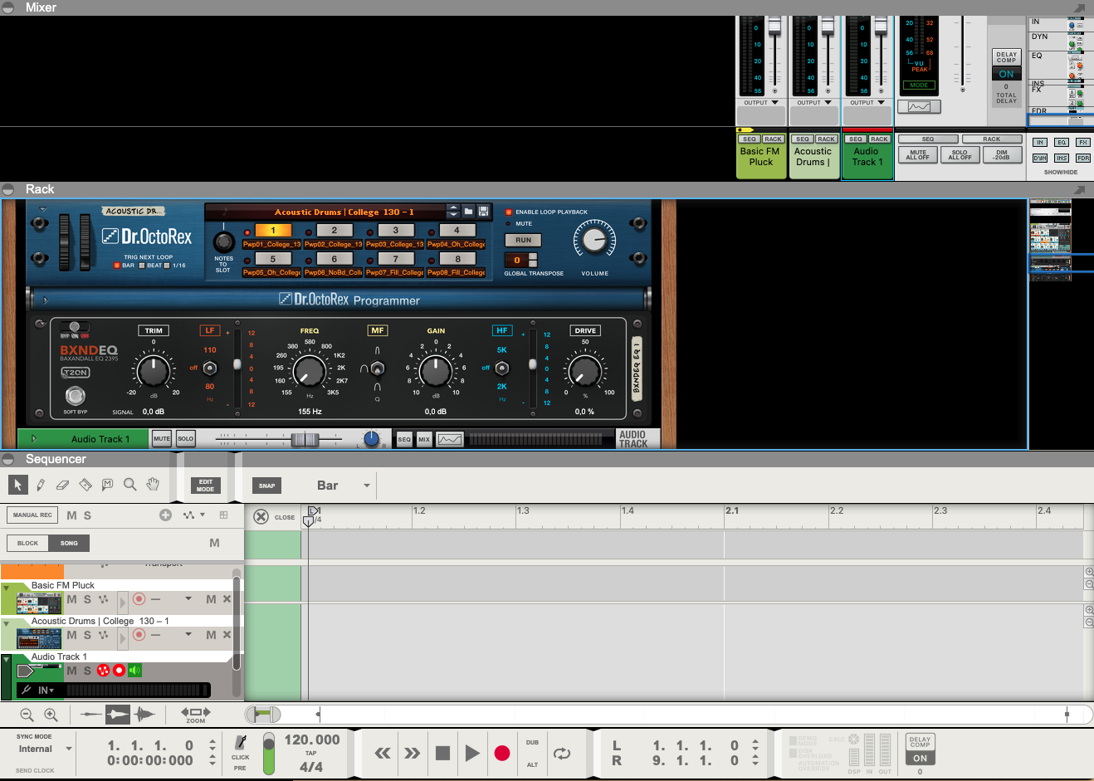The width and height of the screenshot is (1094, 781).
Task: Start playback with the play button
Action: 472,754
